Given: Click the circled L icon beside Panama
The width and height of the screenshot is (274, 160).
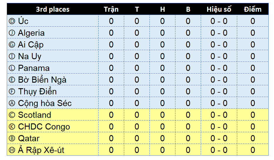Looking at the screenshot, I should pyautogui.click(x=12, y=68).
